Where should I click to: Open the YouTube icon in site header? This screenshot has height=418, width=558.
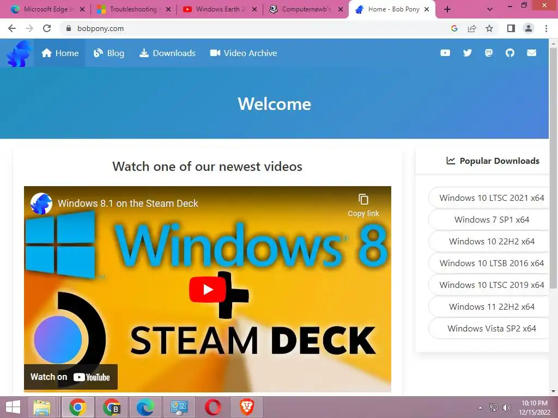pos(445,53)
